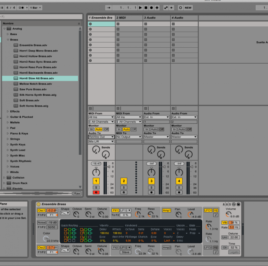Screen dimensions: 268x266
Task: Select Mellow Notch Brass.adv preset
Action: (x=36, y=84)
